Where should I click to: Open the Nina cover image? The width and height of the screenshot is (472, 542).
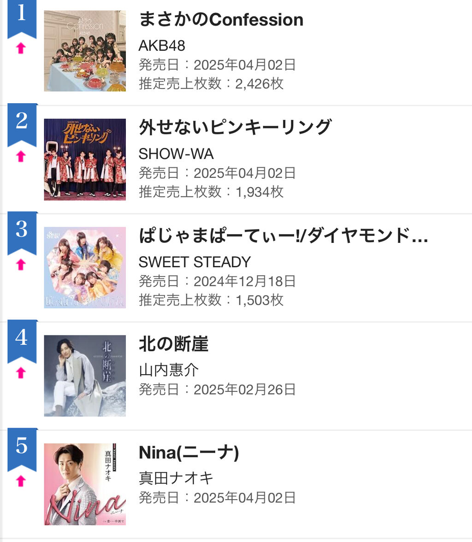tap(85, 484)
